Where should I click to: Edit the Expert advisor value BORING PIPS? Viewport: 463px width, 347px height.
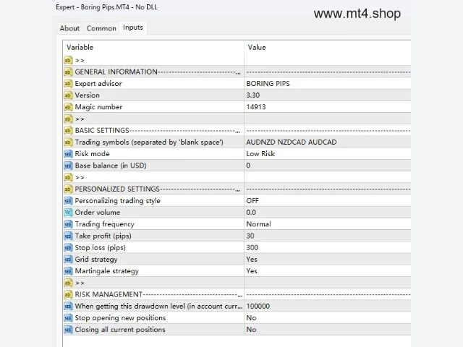click(268, 84)
